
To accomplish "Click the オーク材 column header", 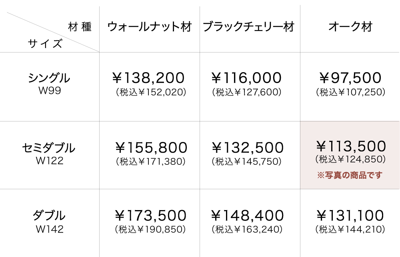I will (x=350, y=27).
